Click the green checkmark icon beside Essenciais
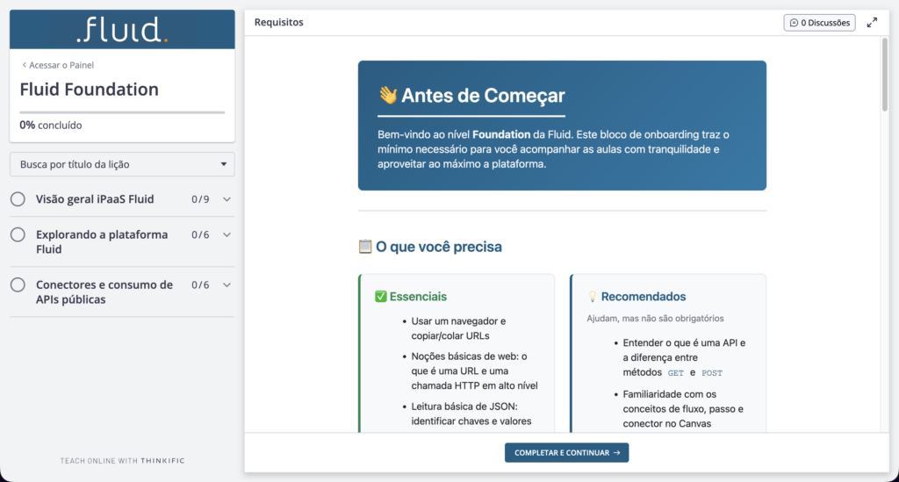 (381, 297)
